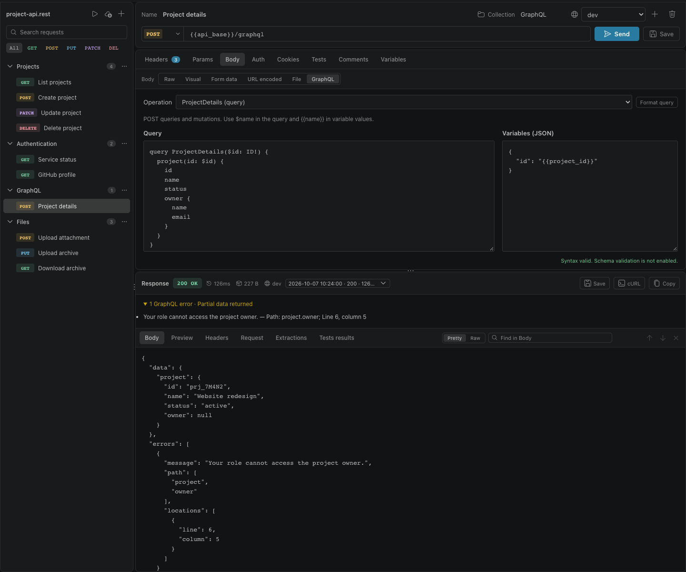
Task: Run all requests with the play icon
Action: tap(95, 14)
